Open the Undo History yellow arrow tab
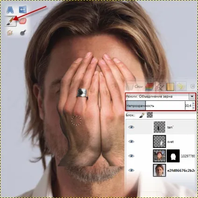This screenshot has height=198, width=198. pyautogui.click(x=181, y=86)
